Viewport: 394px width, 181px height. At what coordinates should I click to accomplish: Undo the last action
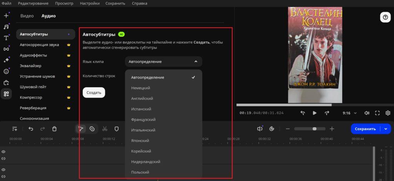pos(31,129)
